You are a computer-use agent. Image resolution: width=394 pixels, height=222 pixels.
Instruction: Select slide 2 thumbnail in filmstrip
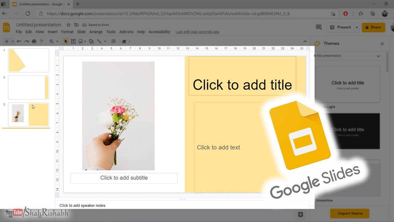point(28,87)
